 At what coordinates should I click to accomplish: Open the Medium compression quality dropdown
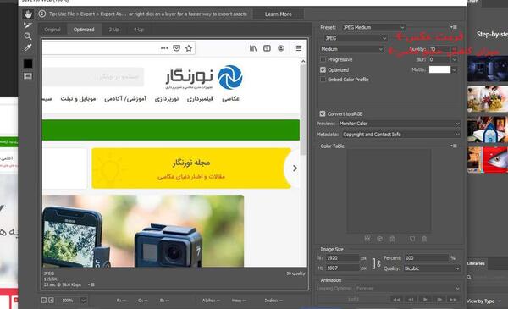pos(352,49)
